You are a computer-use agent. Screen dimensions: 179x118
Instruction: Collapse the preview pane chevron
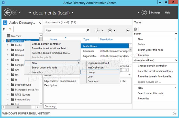(129, 74)
